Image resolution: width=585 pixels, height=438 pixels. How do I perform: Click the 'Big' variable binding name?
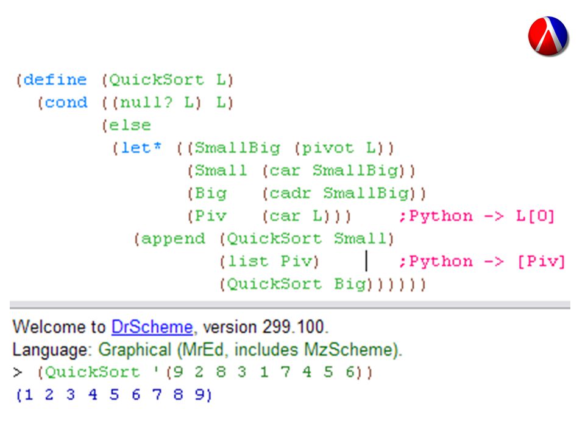(211, 193)
